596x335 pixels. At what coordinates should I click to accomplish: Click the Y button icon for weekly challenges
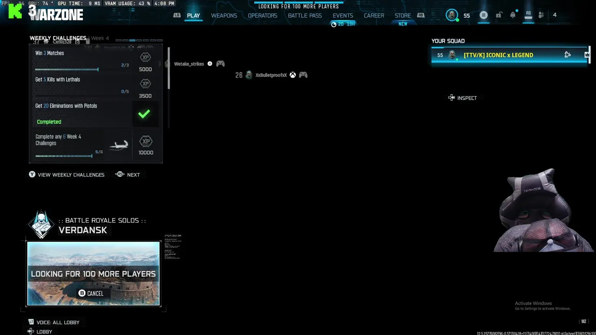tap(32, 174)
